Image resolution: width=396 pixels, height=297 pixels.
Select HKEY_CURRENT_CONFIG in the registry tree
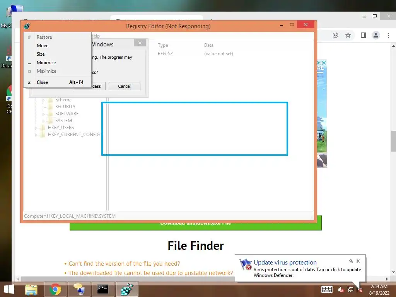coord(74,134)
